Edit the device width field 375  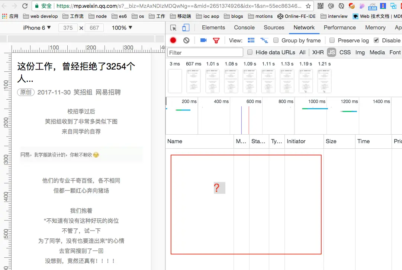68,28
